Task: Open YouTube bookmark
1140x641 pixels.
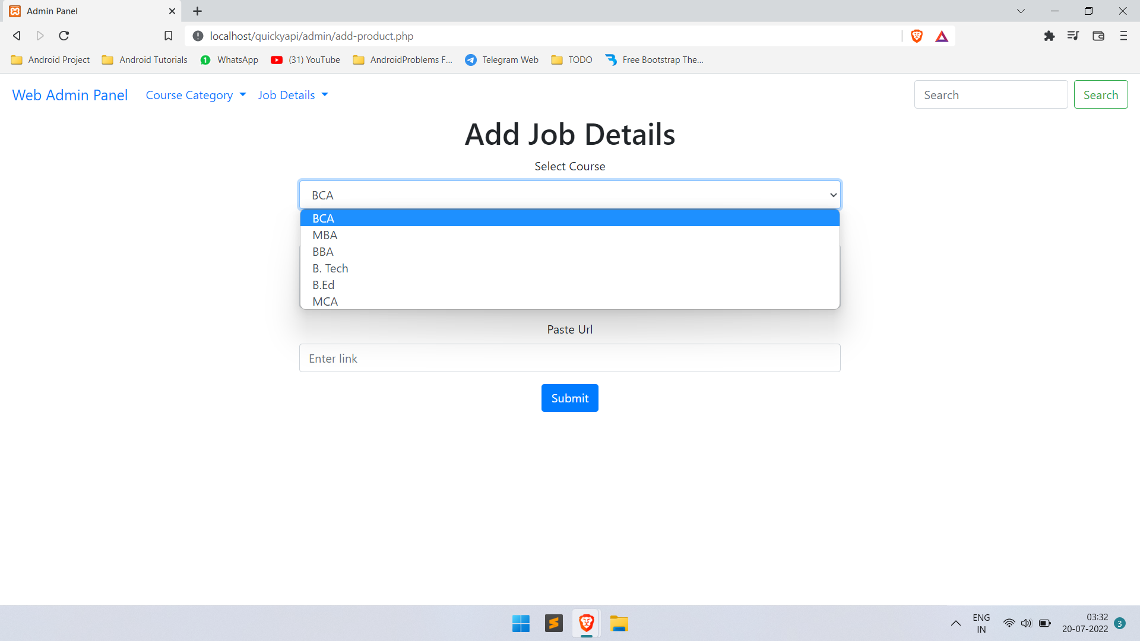Action: pos(306,60)
